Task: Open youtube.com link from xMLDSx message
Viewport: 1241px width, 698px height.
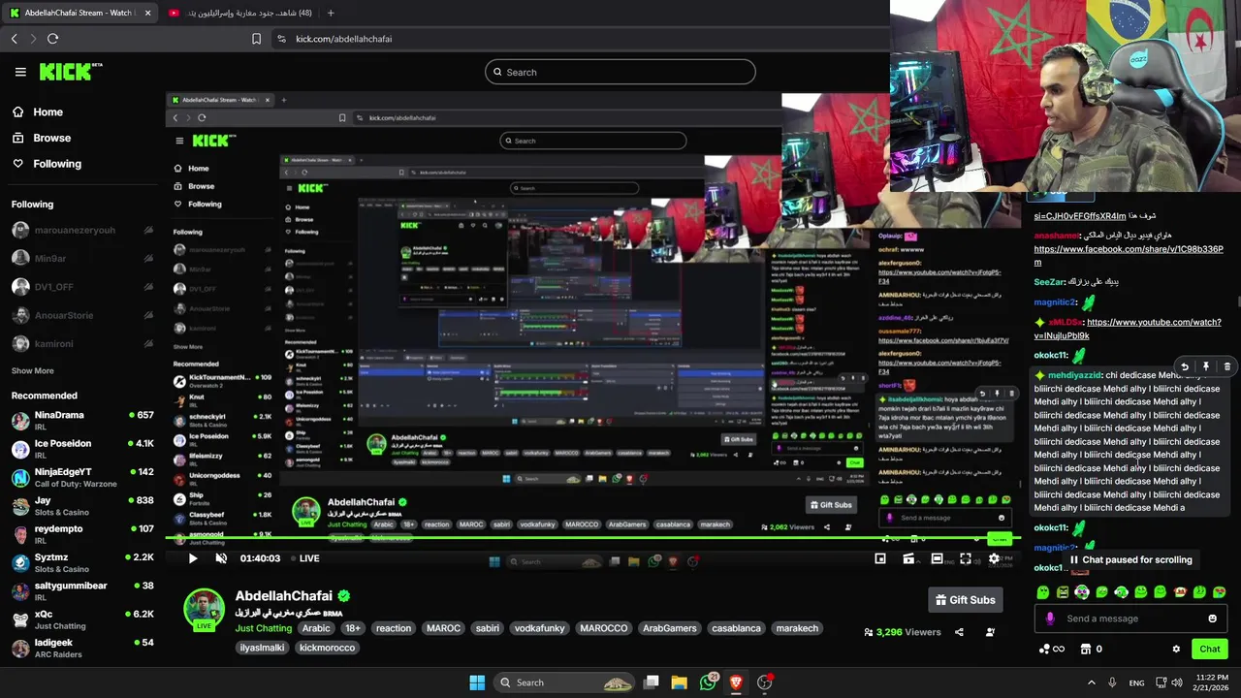Action: click(x=1130, y=329)
